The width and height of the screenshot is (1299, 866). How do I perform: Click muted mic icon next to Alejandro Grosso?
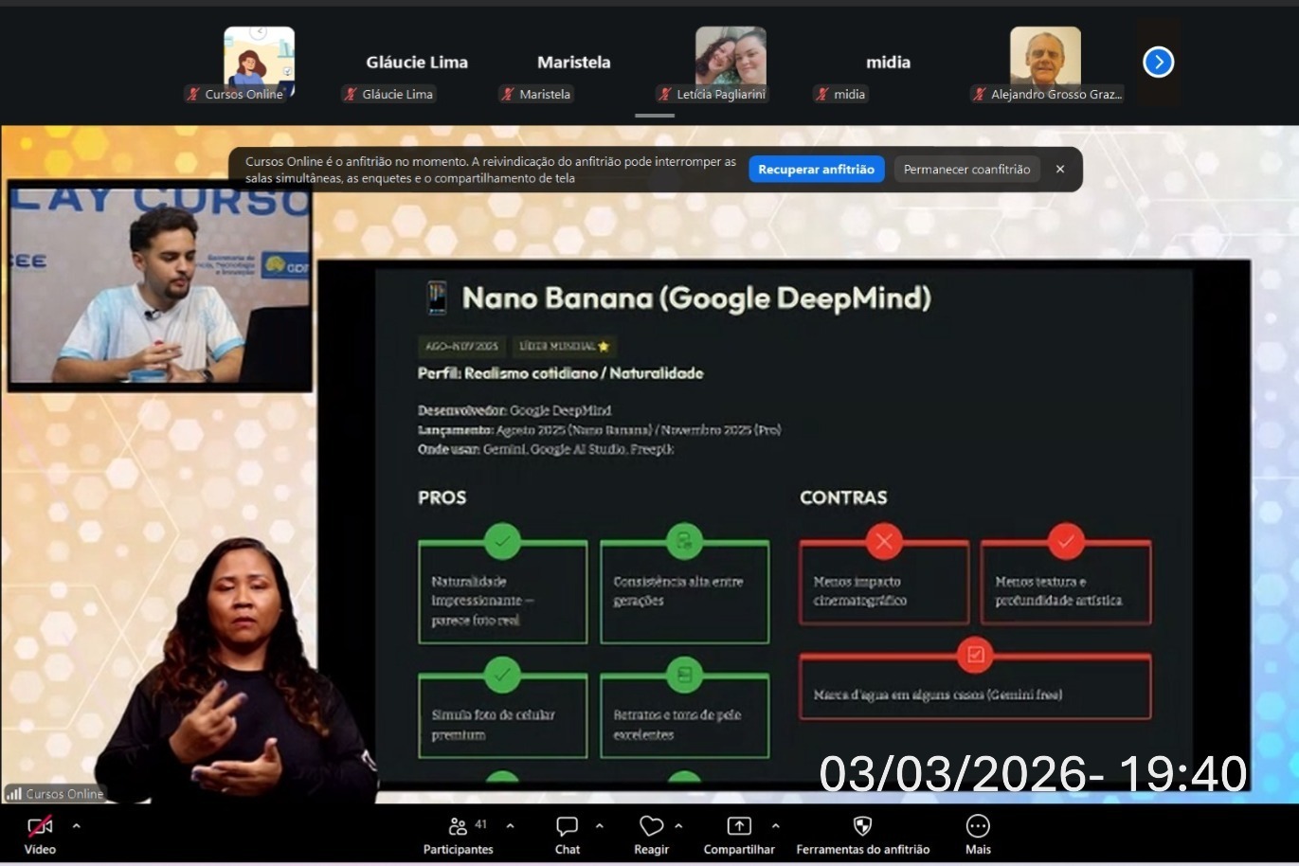point(980,94)
